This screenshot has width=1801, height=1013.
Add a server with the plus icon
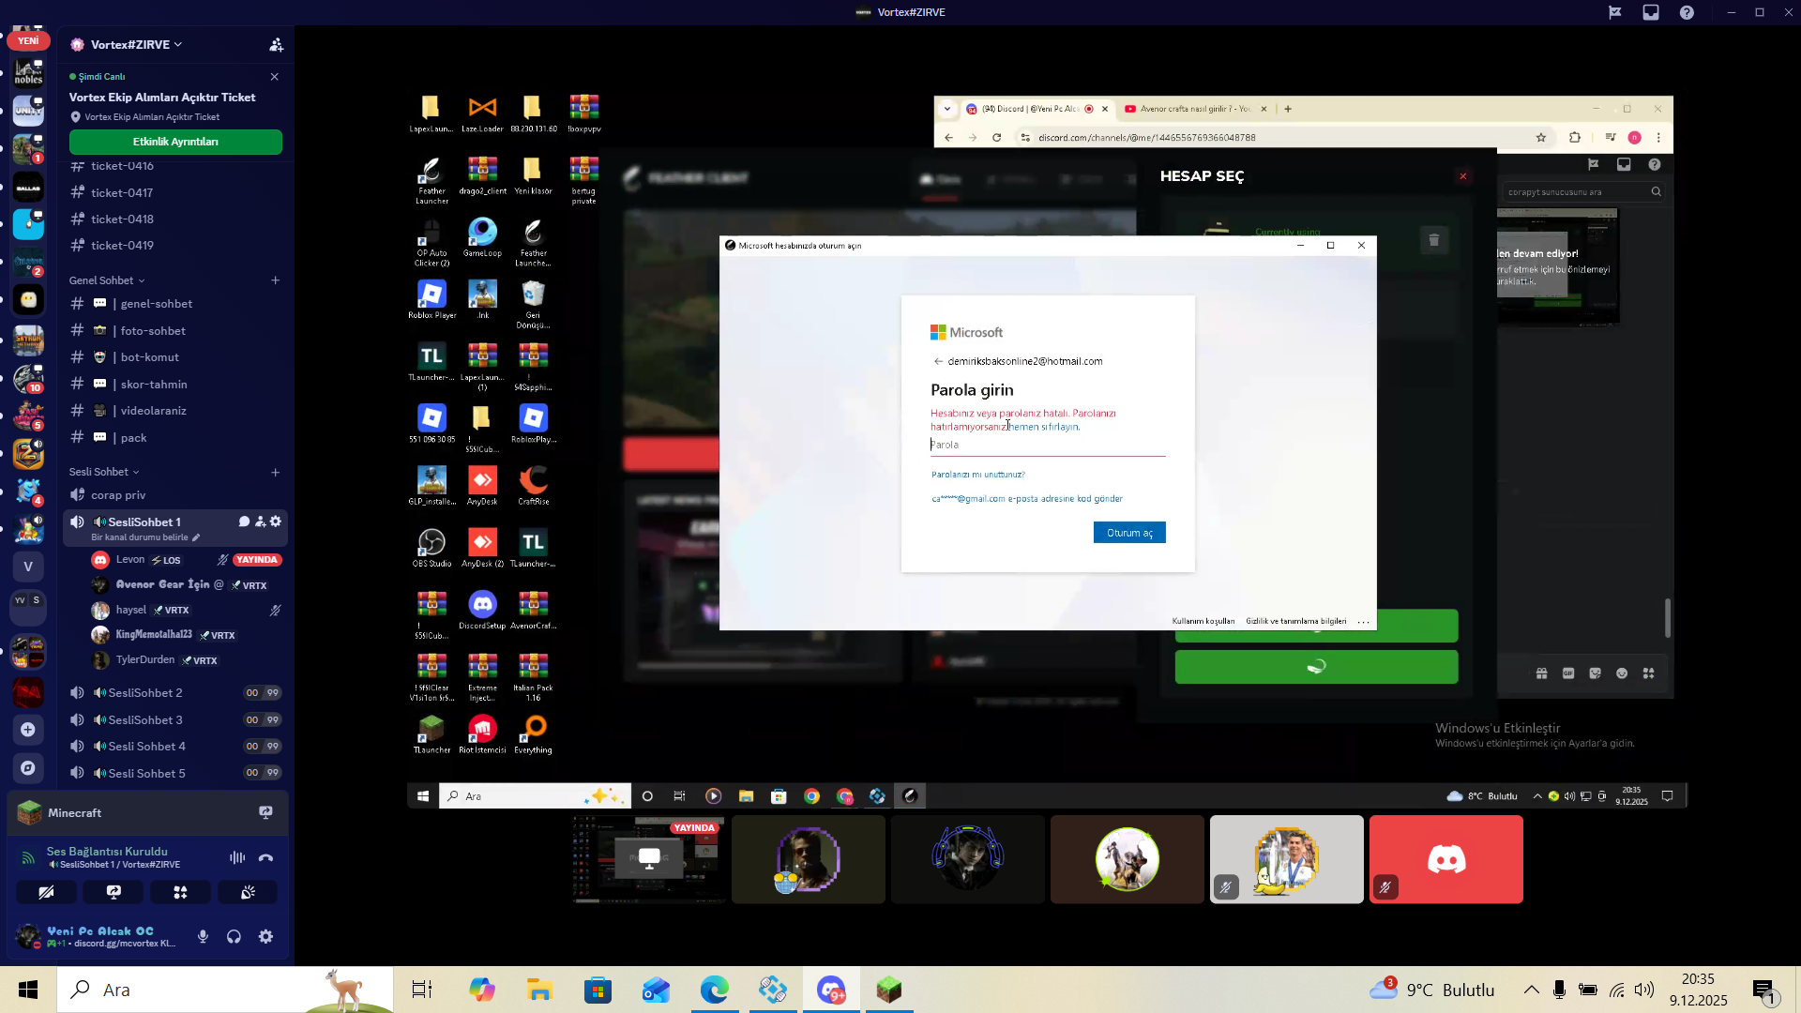click(28, 730)
